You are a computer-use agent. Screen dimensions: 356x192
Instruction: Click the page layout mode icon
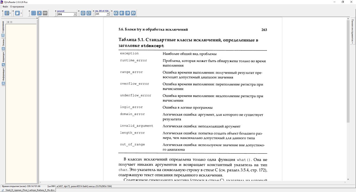pyautogui.click(x=7, y=13)
